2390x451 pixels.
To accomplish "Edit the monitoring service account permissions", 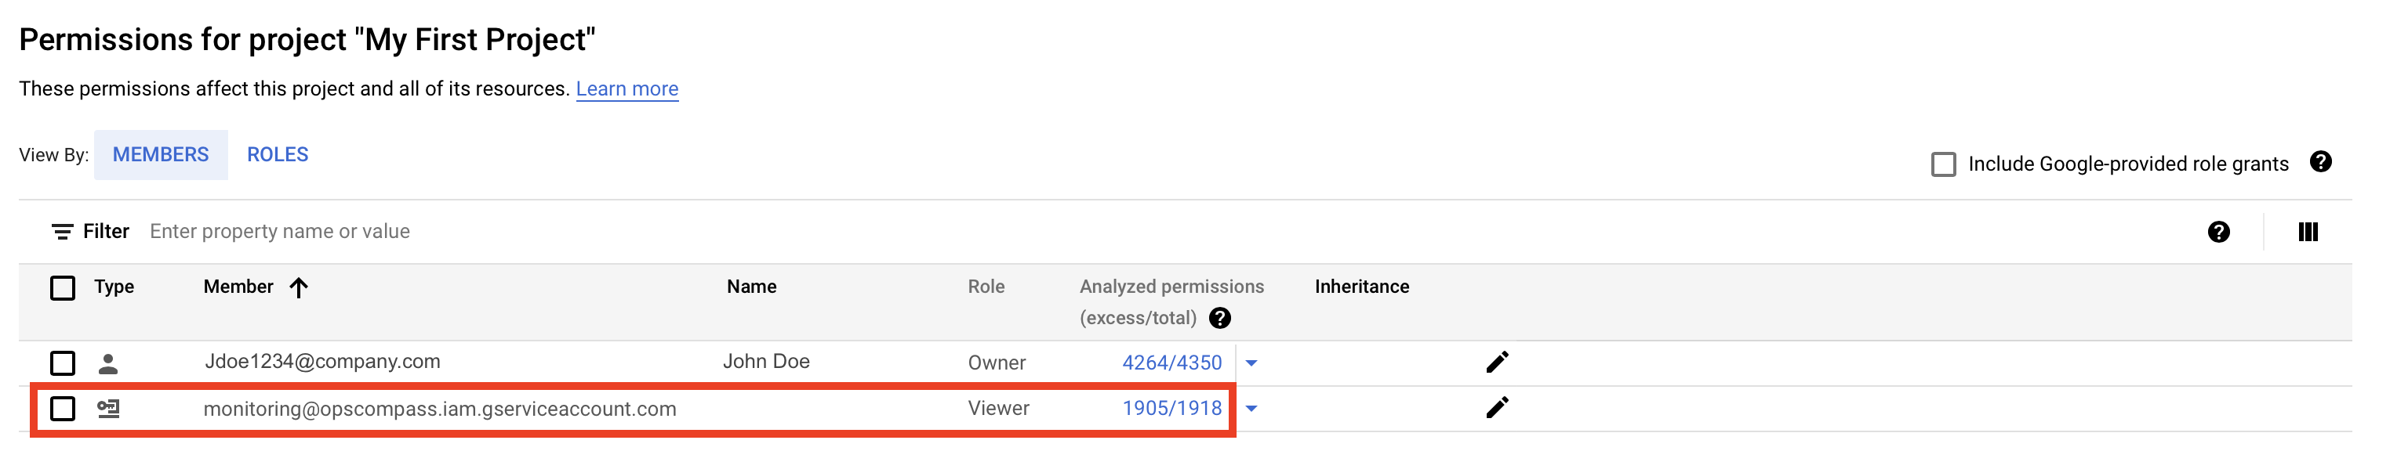I will pyautogui.click(x=1497, y=407).
